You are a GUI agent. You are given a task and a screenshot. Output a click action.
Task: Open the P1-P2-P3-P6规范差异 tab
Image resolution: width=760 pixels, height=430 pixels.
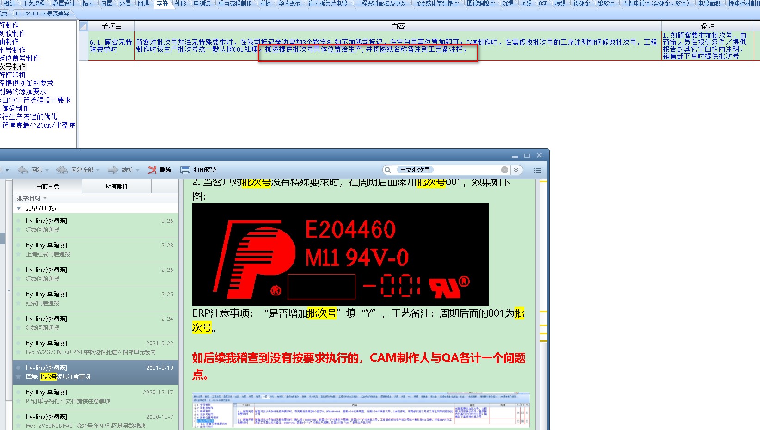point(42,13)
